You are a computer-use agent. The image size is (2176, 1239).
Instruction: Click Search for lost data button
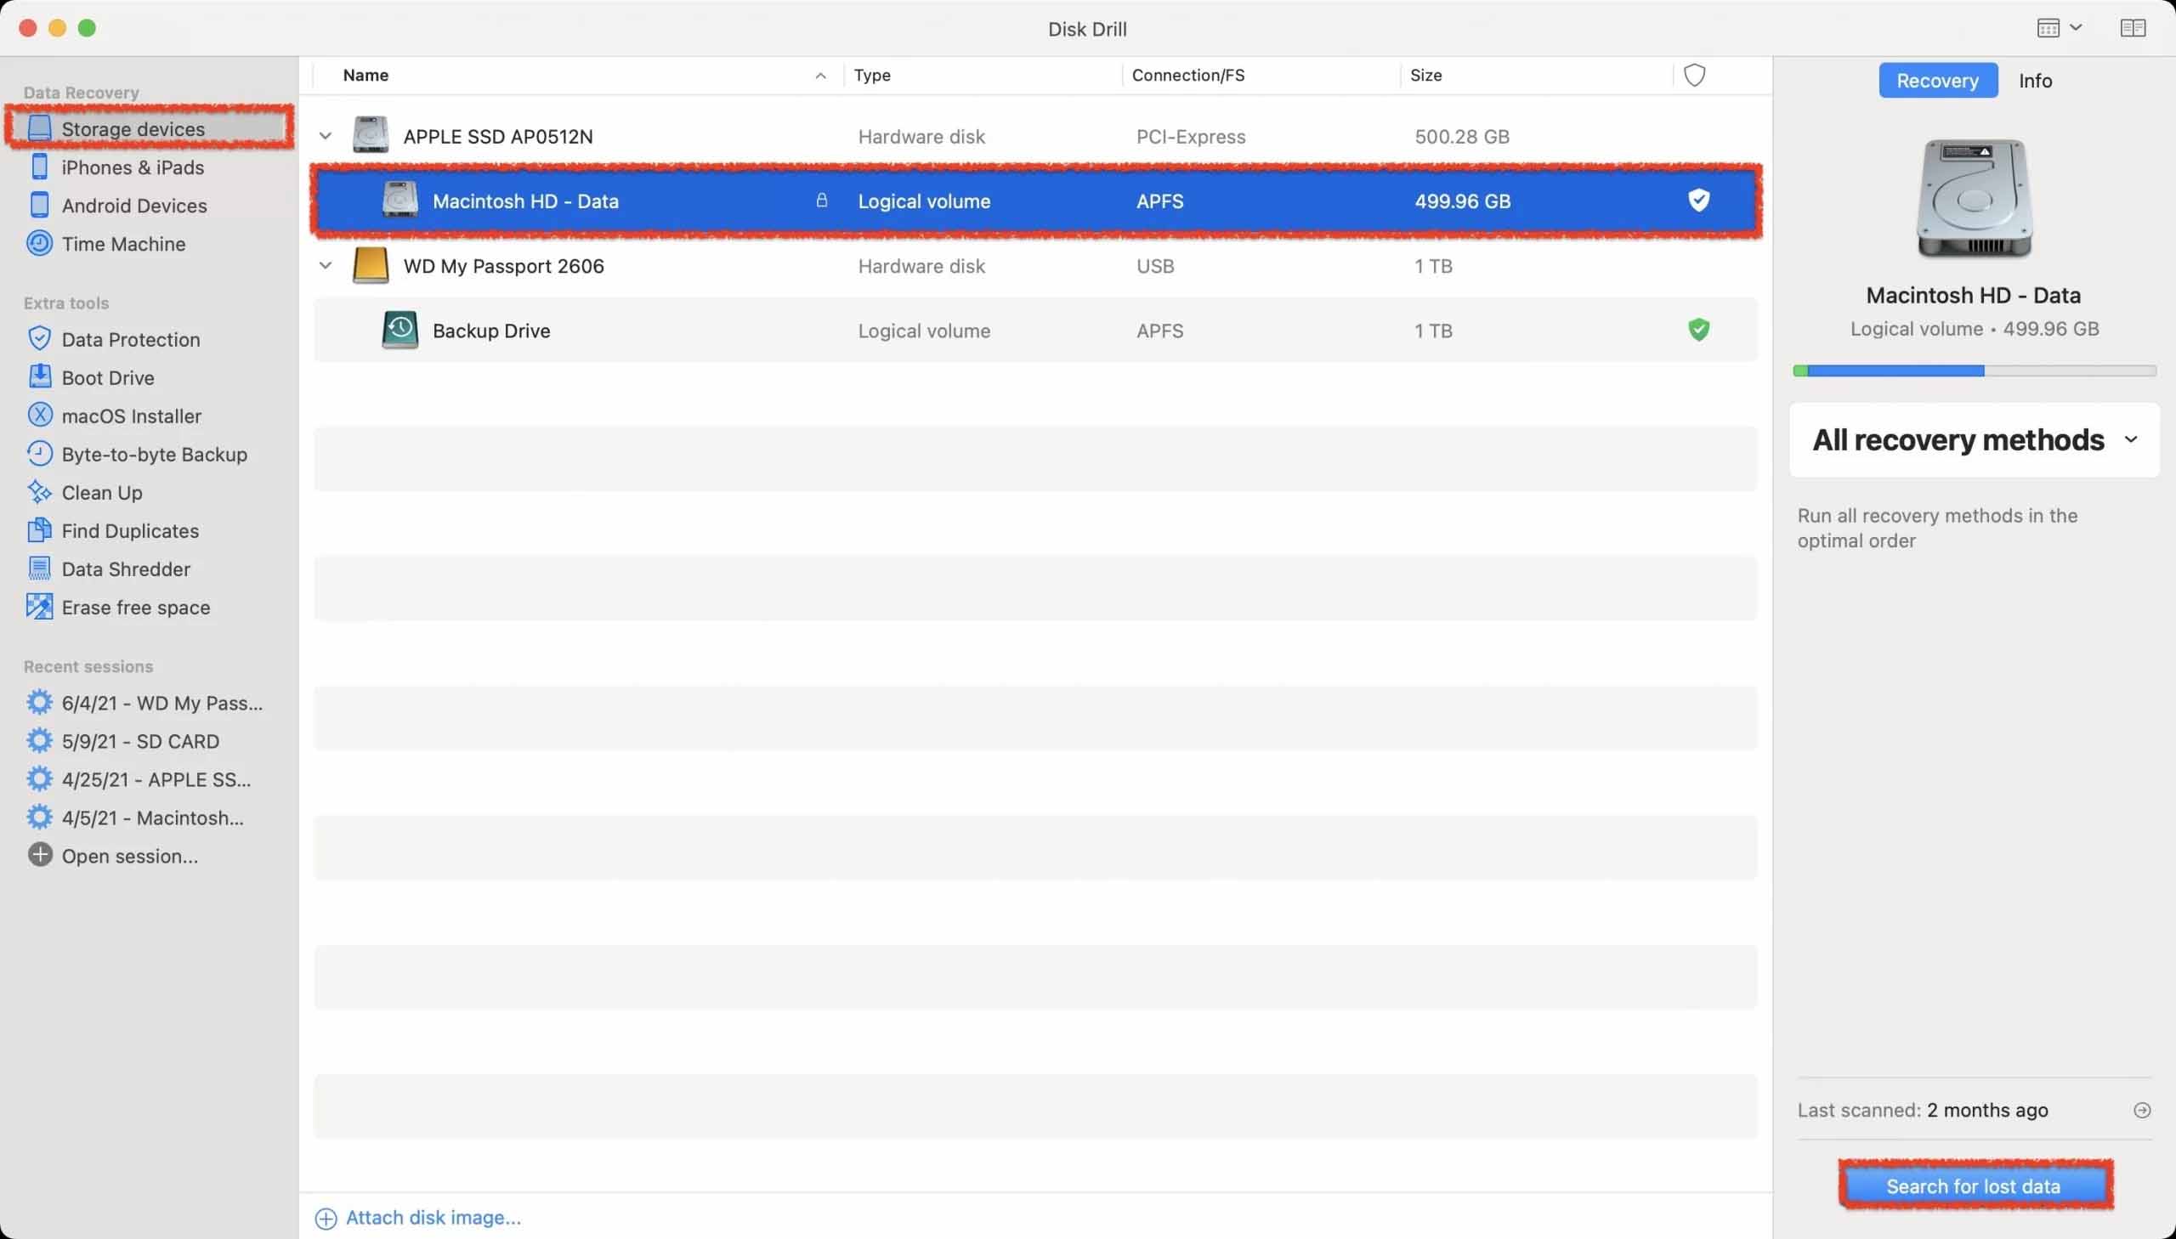click(x=1974, y=1185)
